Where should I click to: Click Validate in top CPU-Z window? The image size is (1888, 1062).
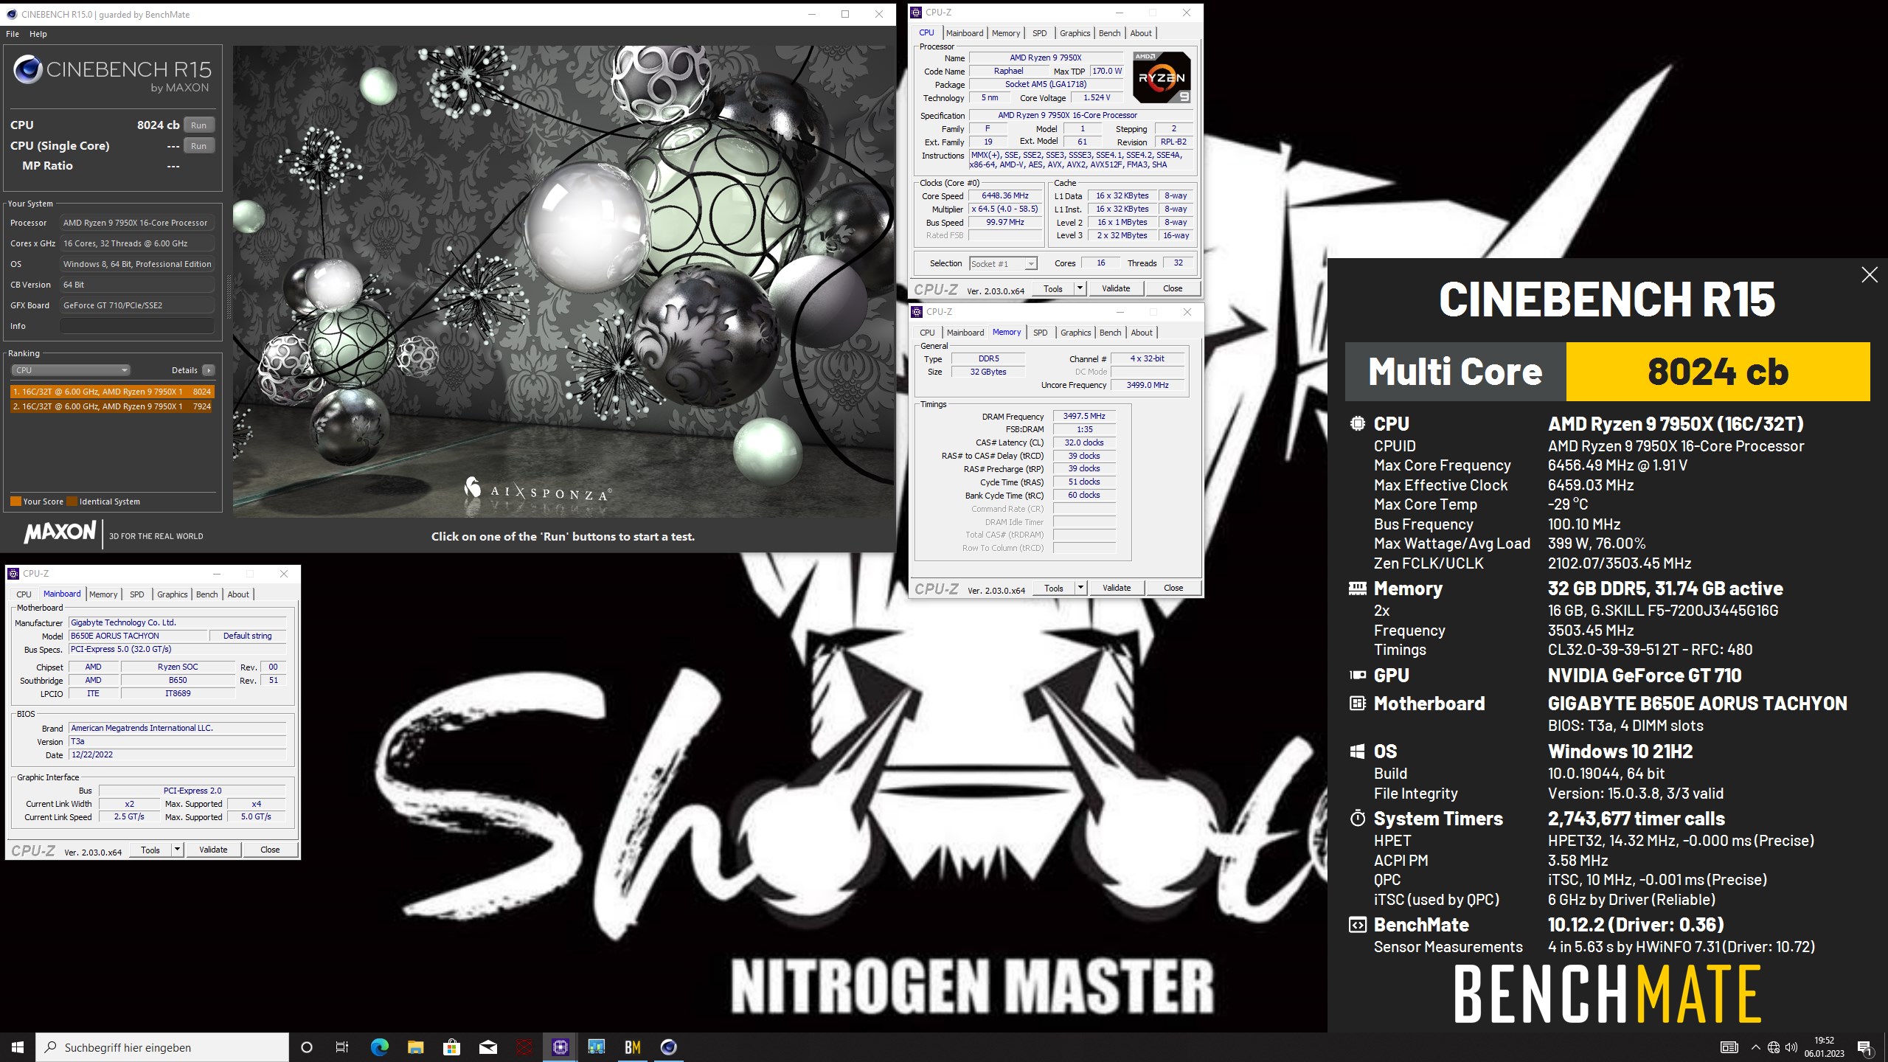tap(1116, 288)
